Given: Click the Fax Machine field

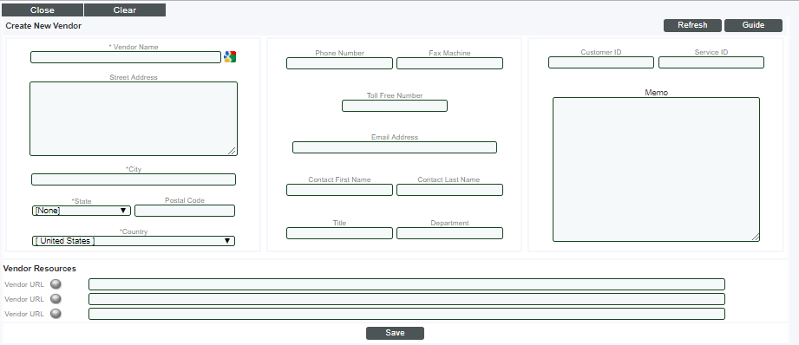Looking at the screenshot, I should click(450, 63).
